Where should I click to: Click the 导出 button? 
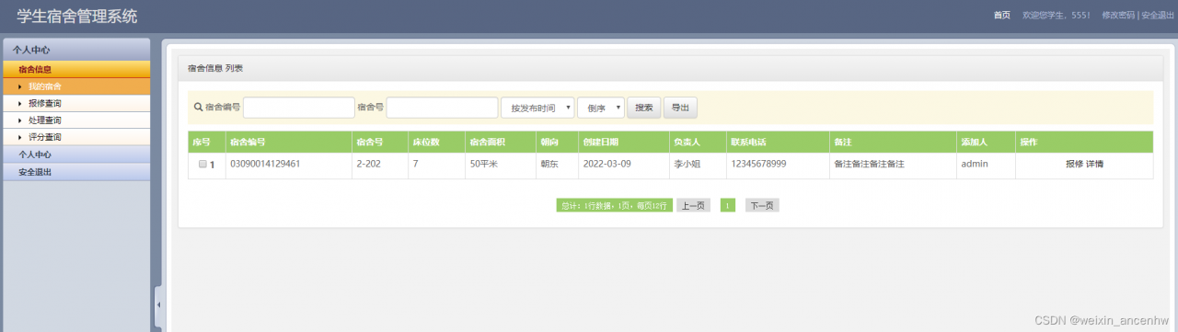(680, 108)
